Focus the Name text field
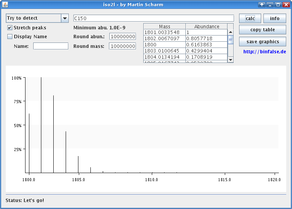 pyautogui.click(x=51, y=46)
